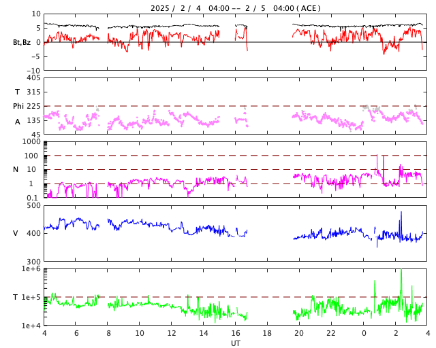
Task: Click the "100" density tick label
Action: (x=31, y=156)
